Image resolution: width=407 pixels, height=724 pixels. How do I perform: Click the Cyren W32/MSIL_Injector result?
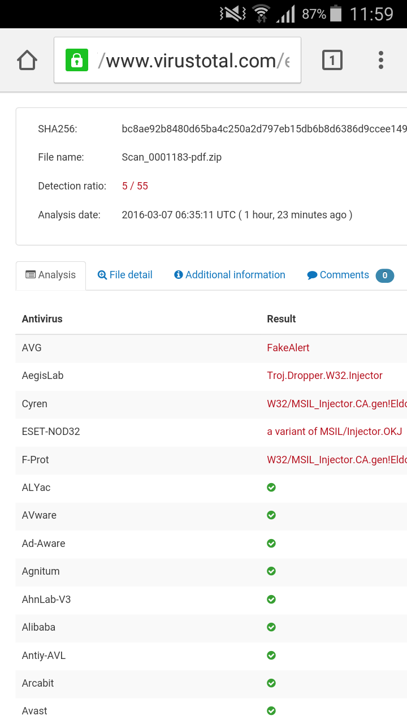point(337,404)
